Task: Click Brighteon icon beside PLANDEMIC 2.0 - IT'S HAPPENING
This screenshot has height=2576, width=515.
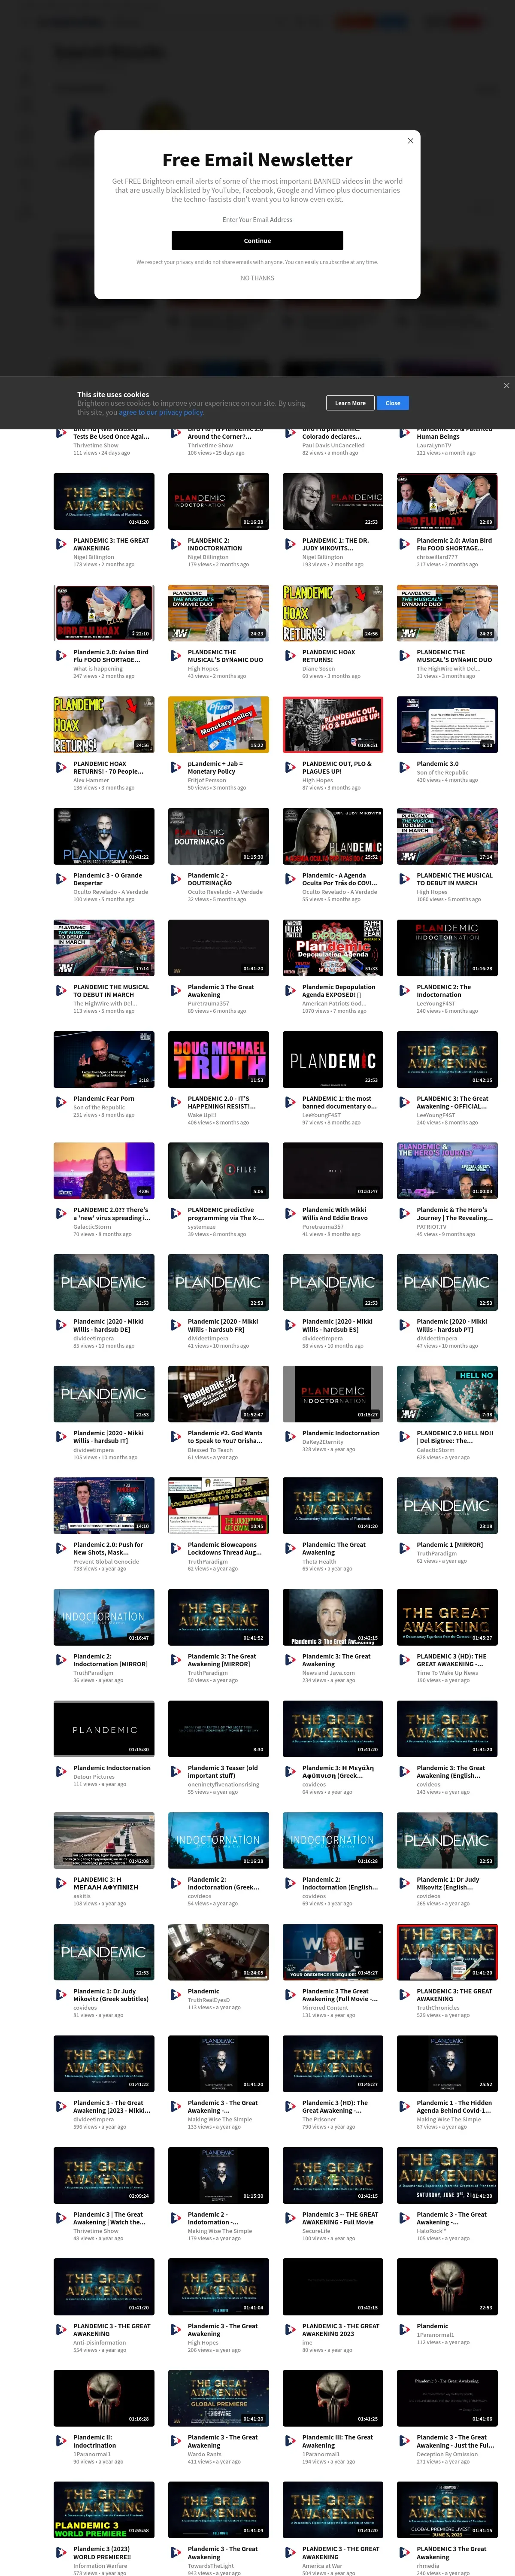Action: (x=176, y=1103)
